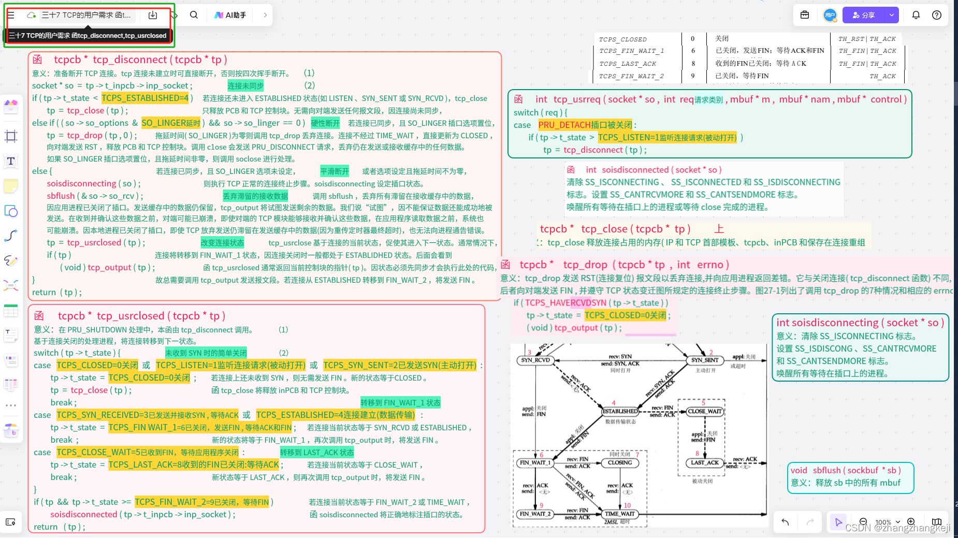
Task: Expand top toolbar with right chevron
Action: pyautogui.click(x=265, y=15)
